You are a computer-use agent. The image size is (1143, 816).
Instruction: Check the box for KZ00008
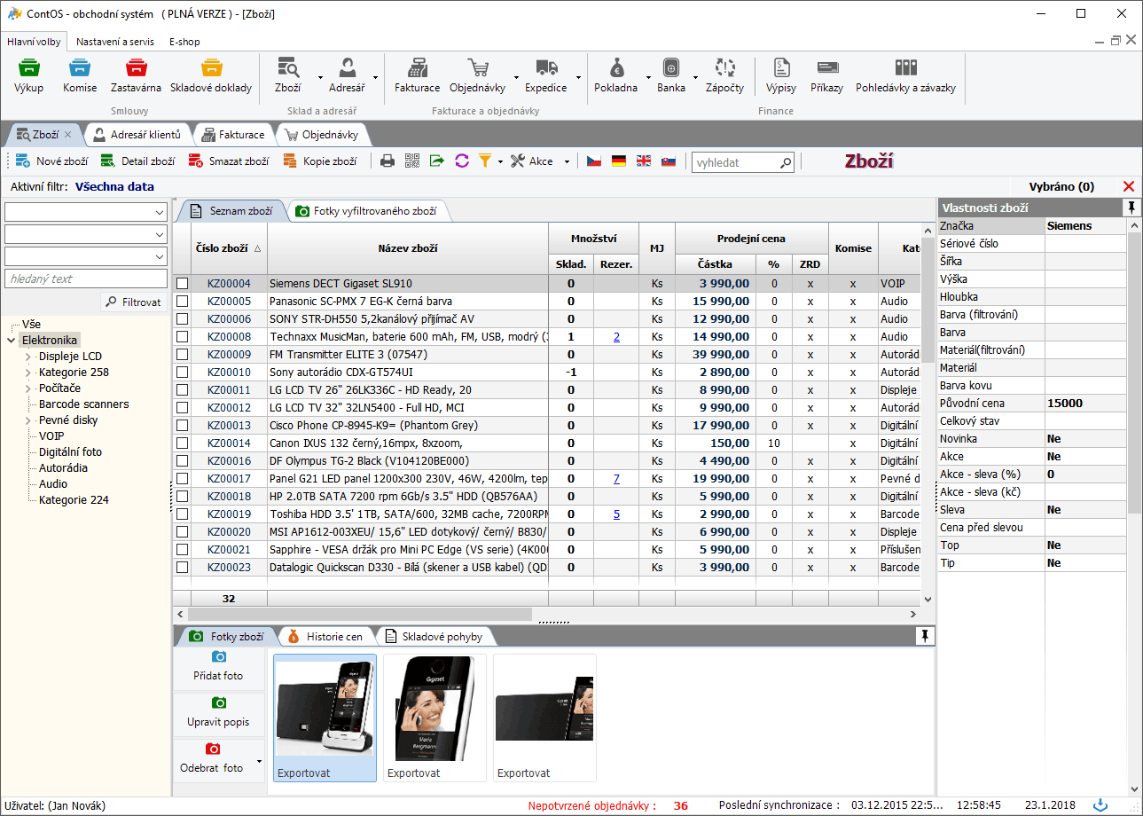(x=182, y=337)
